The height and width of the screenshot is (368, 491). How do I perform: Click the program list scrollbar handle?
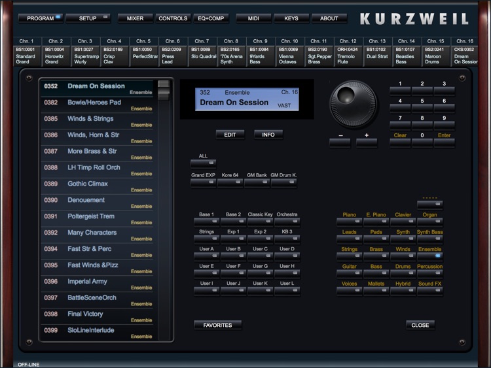[x=164, y=90]
